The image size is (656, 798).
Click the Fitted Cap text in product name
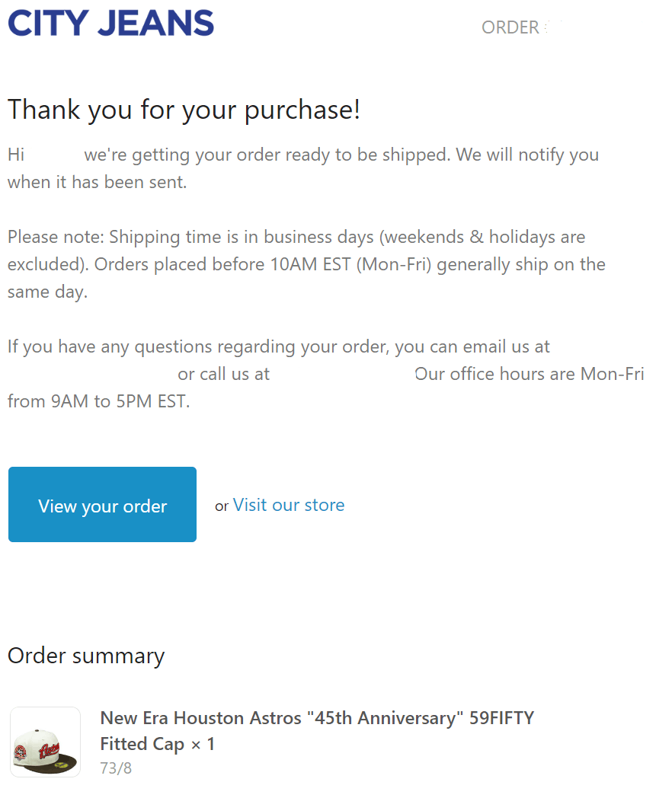pyautogui.click(x=142, y=744)
